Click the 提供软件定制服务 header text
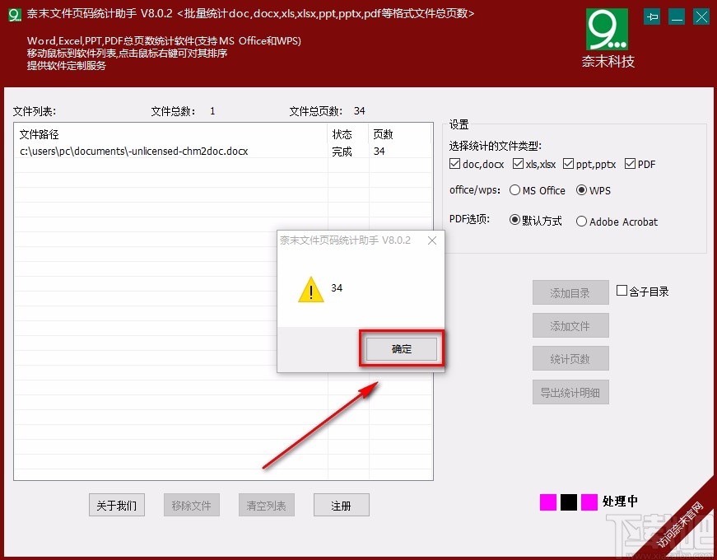The height and width of the screenshot is (560, 717). click(x=67, y=65)
